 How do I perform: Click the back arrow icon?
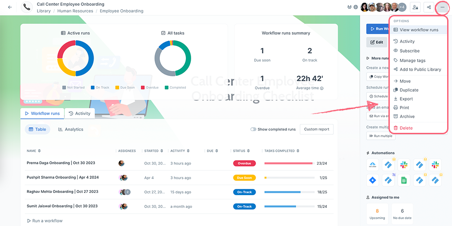tap(10, 8)
